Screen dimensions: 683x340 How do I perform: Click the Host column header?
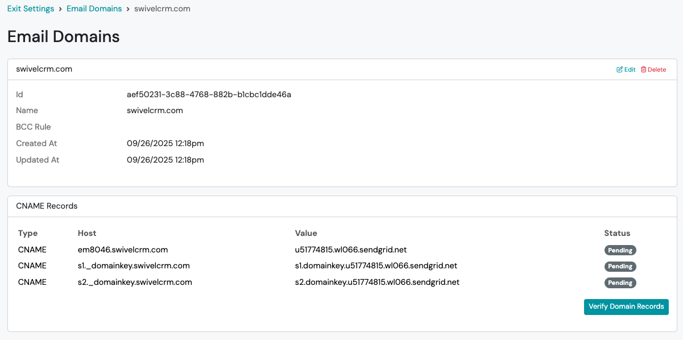[87, 233]
